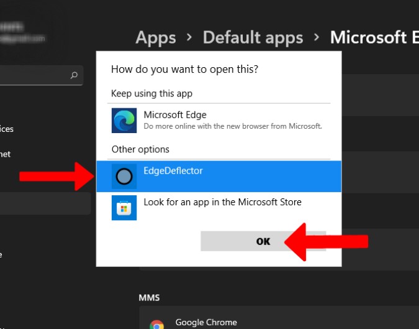419x329 pixels.
Task: Confirm the selection with OK
Action: (263, 241)
